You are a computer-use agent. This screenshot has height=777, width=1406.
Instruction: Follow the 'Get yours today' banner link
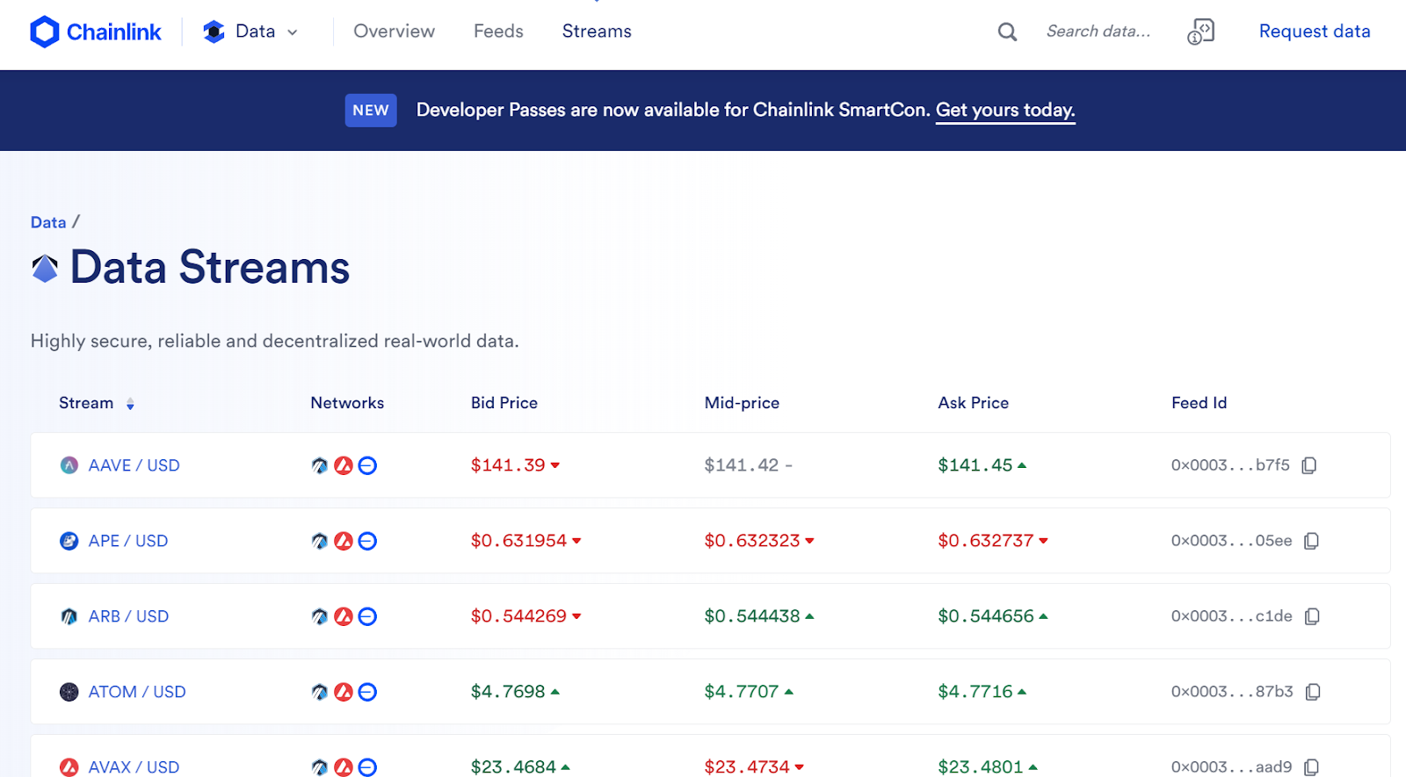pyautogui.click(x=1004, y=110)
